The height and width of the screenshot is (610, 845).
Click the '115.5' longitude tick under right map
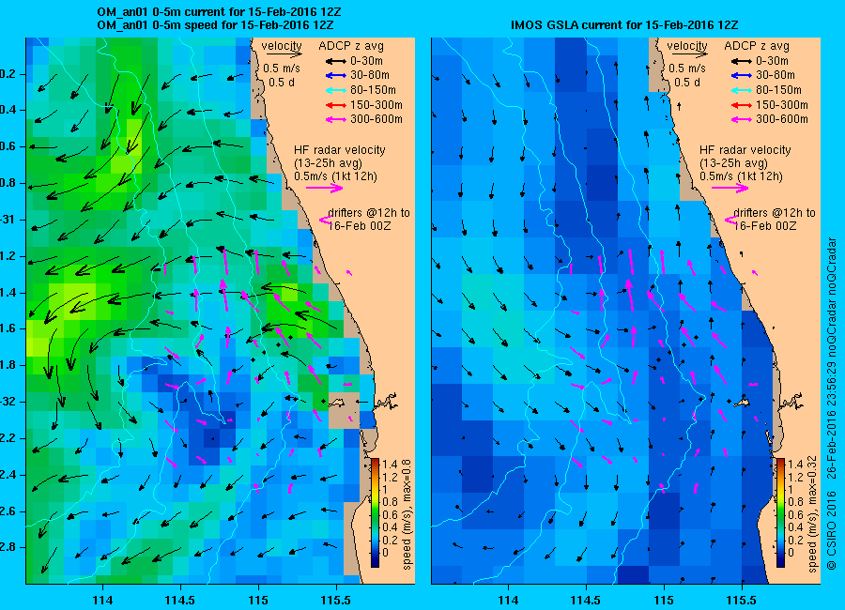(x=741, y=600)
